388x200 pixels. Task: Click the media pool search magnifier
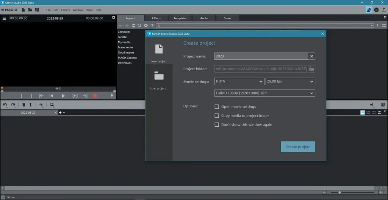click(x=139, y=26)
